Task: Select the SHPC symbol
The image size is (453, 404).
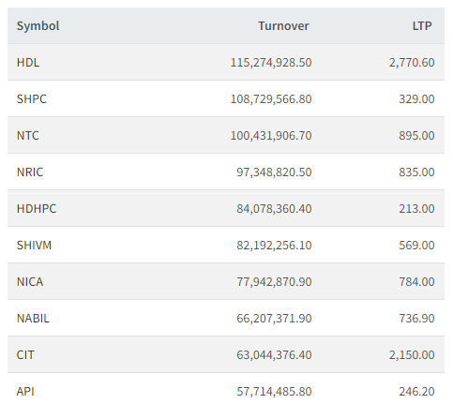Action: click(x=32, y=99)
